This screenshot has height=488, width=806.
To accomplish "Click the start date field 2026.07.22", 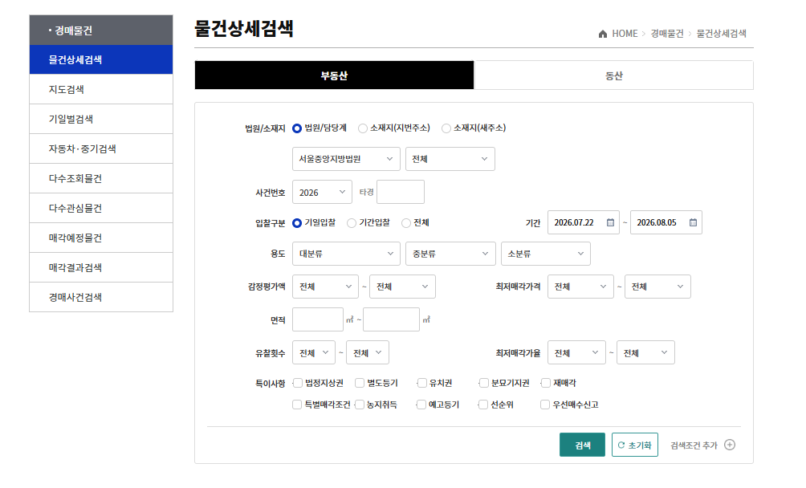I will point(584,222).
